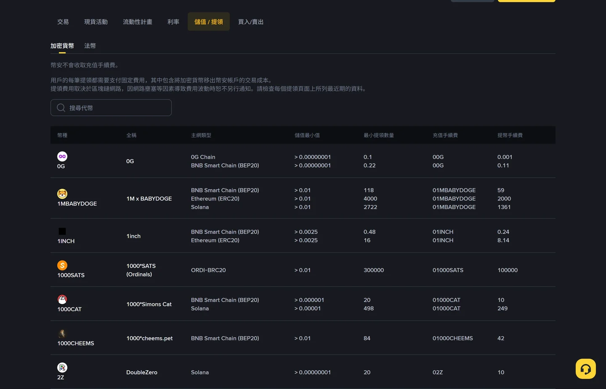Click the 全稱 column header
The height and width of the screenshot is (389, 606).
pos(131,135)
